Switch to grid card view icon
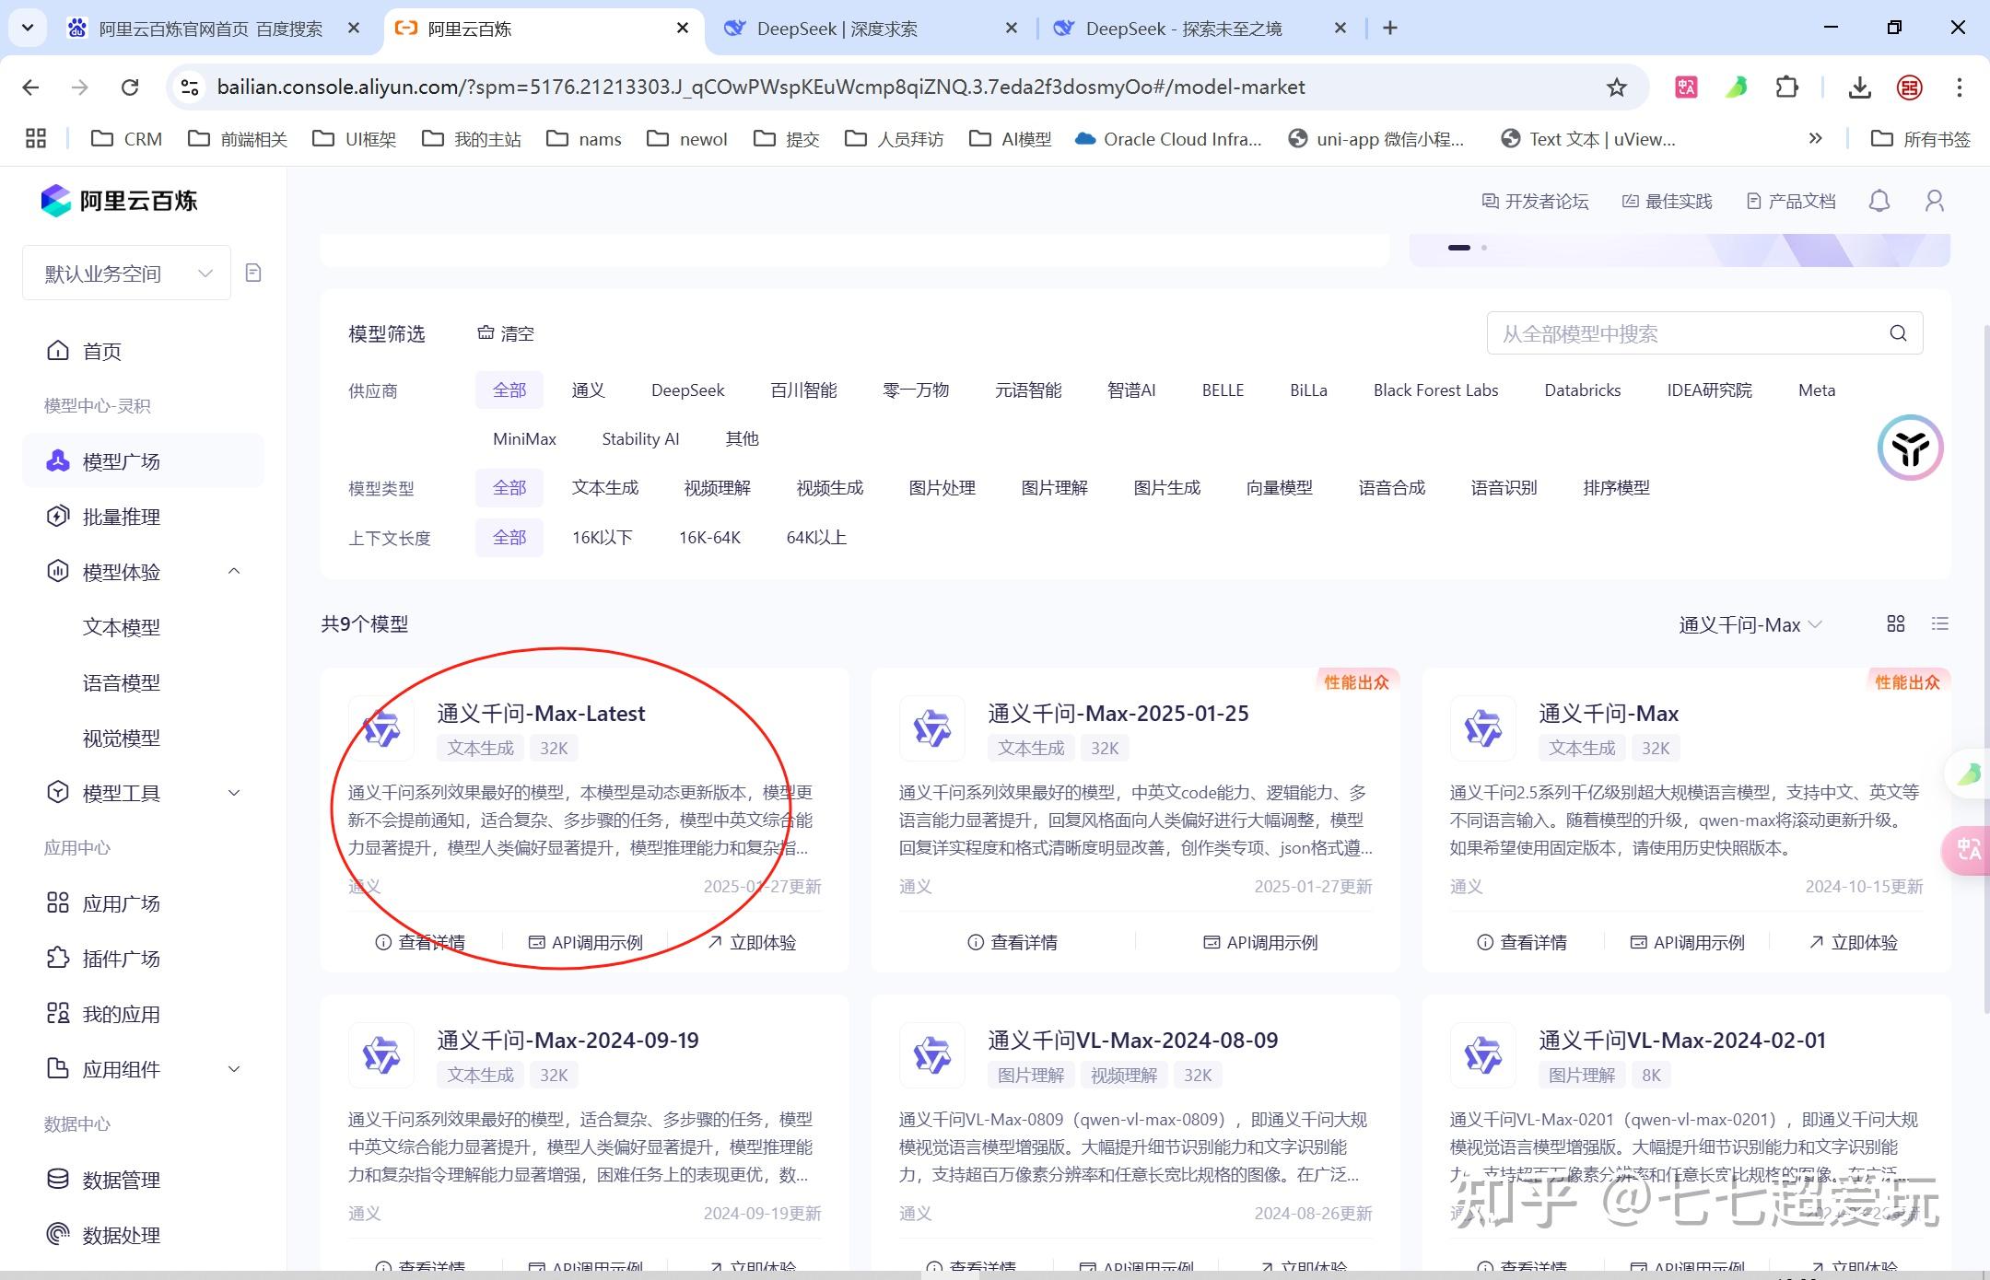The image size is (1990, 1280). [1896, 624]
